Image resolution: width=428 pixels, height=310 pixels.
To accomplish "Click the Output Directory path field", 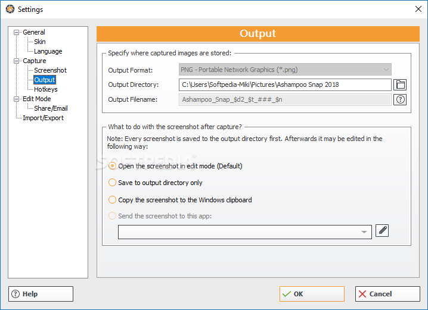I will point(285,84).
